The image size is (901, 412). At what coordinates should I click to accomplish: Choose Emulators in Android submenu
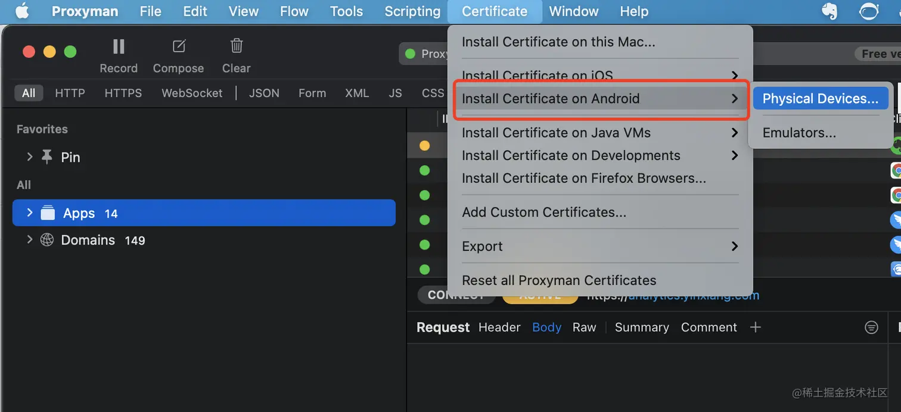(821, 132)
